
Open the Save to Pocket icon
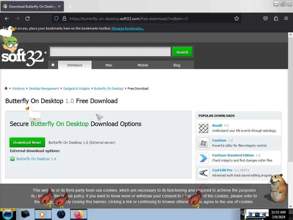coord(265,18)
